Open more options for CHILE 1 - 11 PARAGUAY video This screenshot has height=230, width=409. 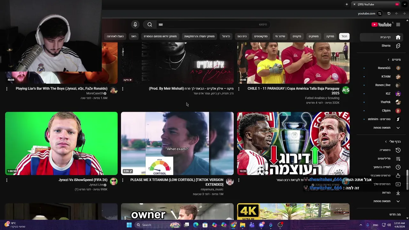[239, 89]
